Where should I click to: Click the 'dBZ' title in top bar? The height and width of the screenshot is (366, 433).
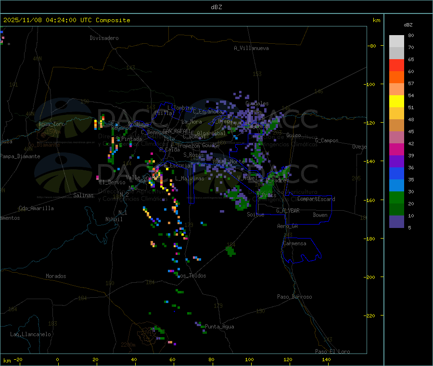point(216,7)
